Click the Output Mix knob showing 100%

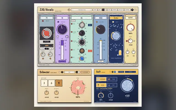[130, 28]
